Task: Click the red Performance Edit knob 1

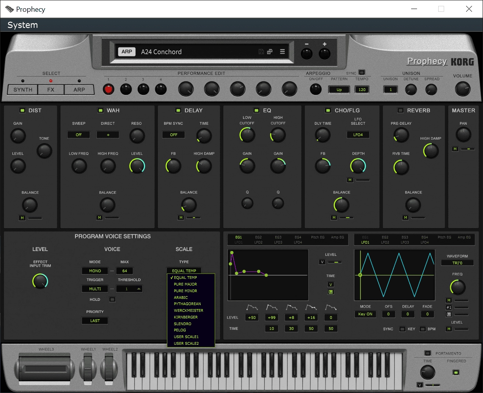Action: (x=109, y=89)
